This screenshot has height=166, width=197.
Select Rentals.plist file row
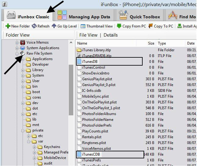point(136,137)
